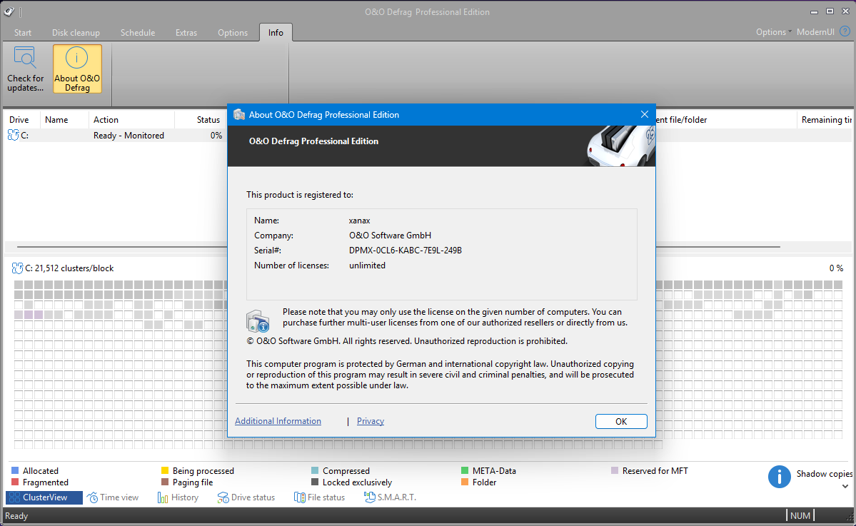Open the Drive status tab
The width and height of the screenshot is (856, 526).
click(246, 497)
